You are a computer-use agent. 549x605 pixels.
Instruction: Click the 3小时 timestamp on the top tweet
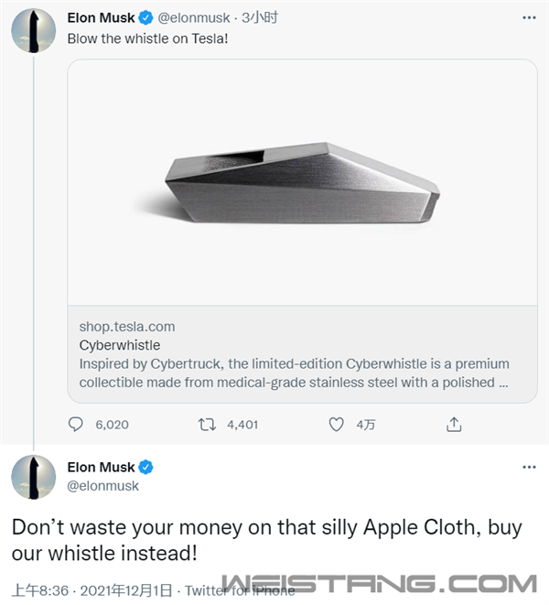260,17
